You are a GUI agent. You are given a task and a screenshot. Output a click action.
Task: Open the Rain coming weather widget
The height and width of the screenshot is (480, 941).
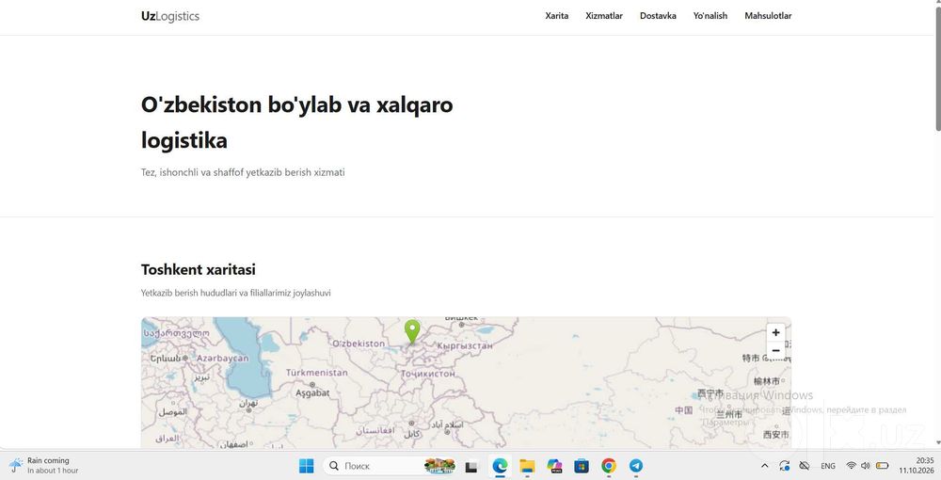[44, 466]
